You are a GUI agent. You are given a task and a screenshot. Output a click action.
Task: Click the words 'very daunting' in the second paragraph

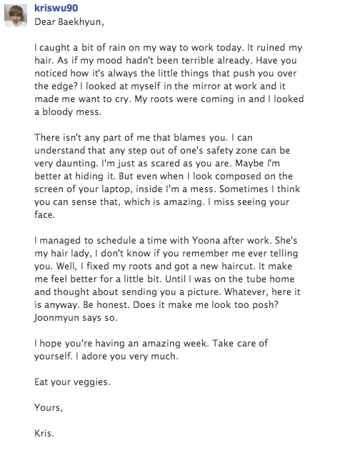click(66, 164)
